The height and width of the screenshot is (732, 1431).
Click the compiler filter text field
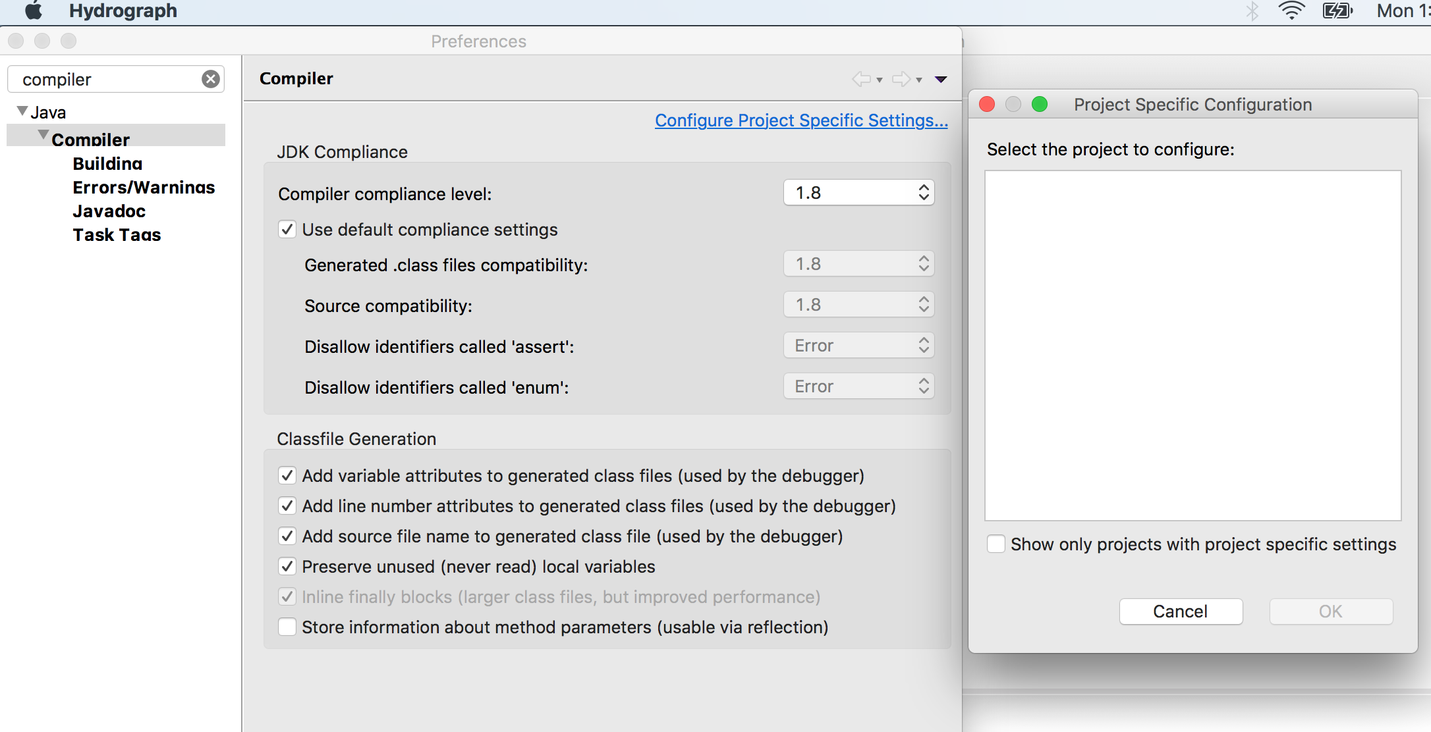105,80
